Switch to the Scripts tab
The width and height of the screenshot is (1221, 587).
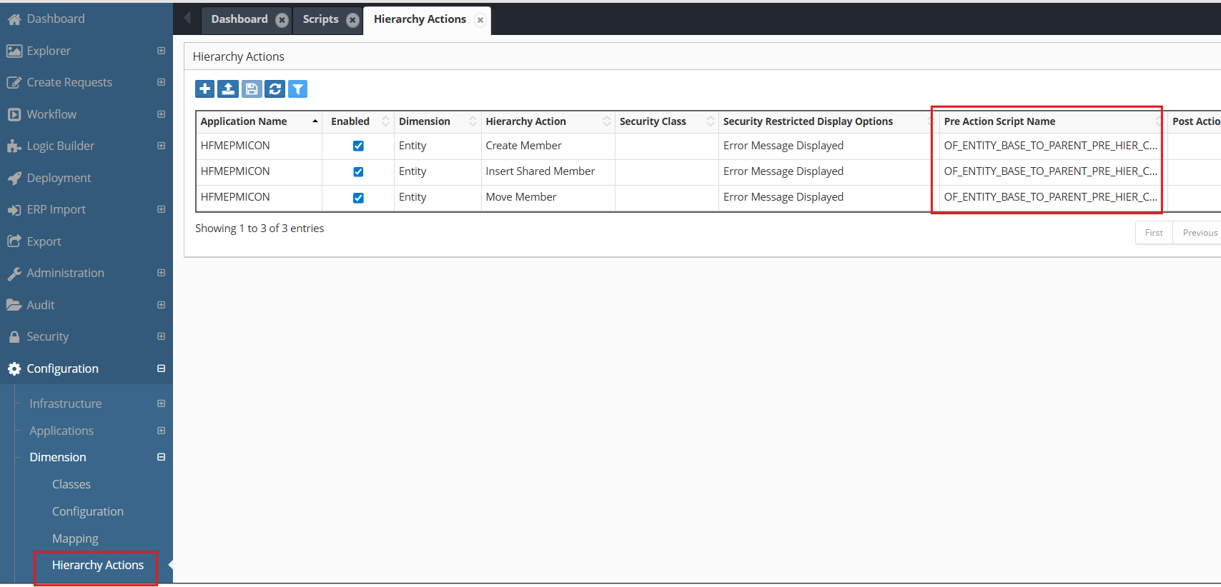[320, 19]
